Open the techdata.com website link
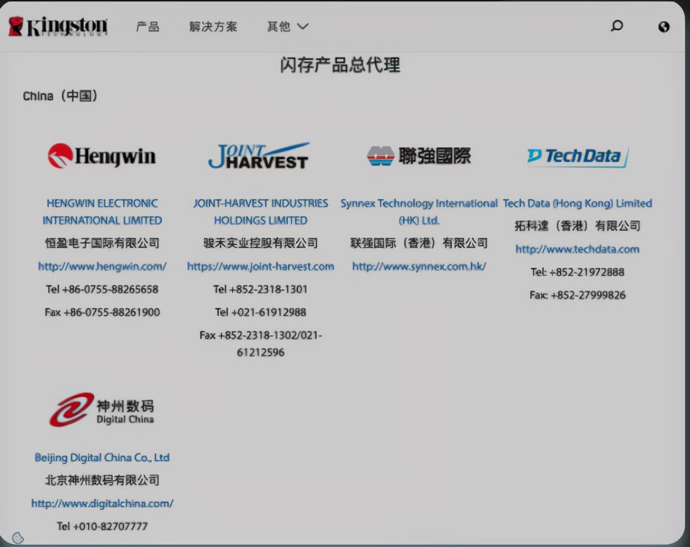 pyautogui.click(x=576, y=249)
